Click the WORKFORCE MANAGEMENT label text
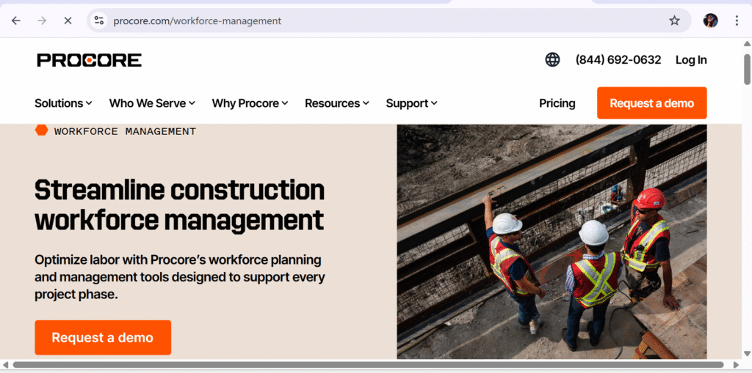The image size is (752, 373). (x=125, y=131)
